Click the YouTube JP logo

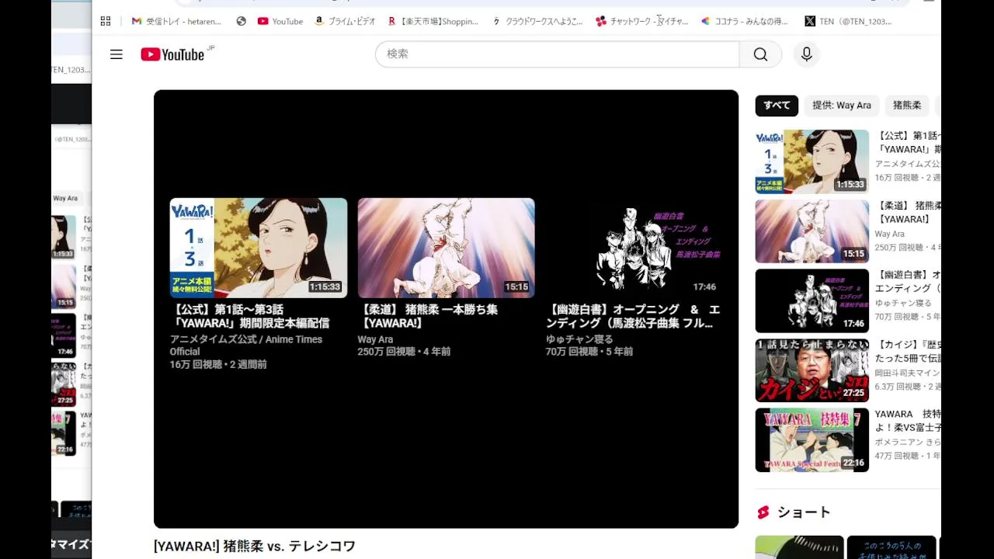point(177,54)
